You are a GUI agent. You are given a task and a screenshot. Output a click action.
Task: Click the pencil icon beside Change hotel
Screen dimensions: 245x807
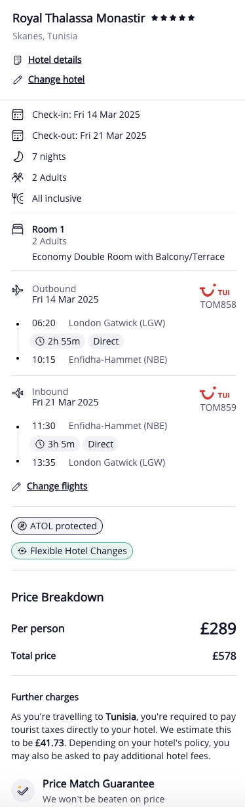(x=18, y=80)
